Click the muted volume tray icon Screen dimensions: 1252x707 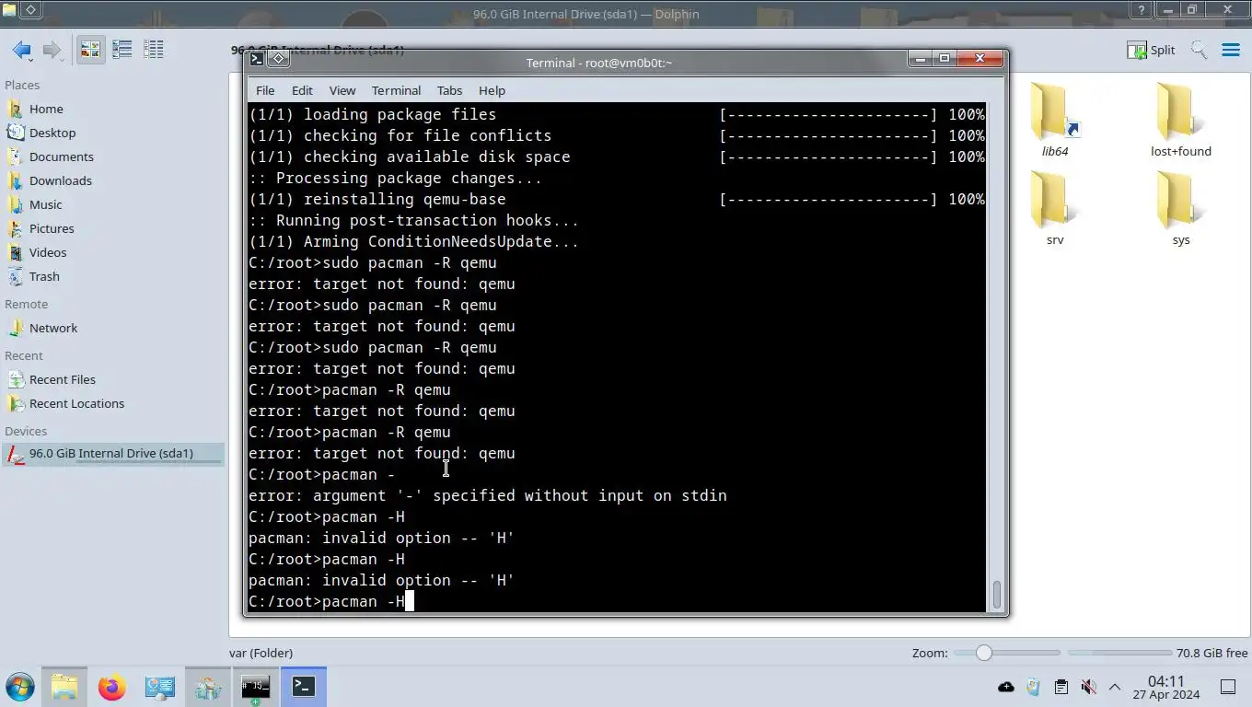[x=1088, y=687]
